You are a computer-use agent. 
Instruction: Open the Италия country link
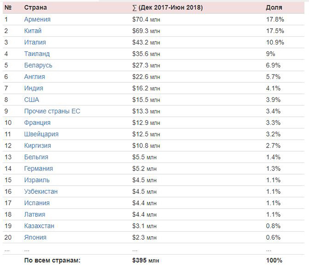pos(35,42)
